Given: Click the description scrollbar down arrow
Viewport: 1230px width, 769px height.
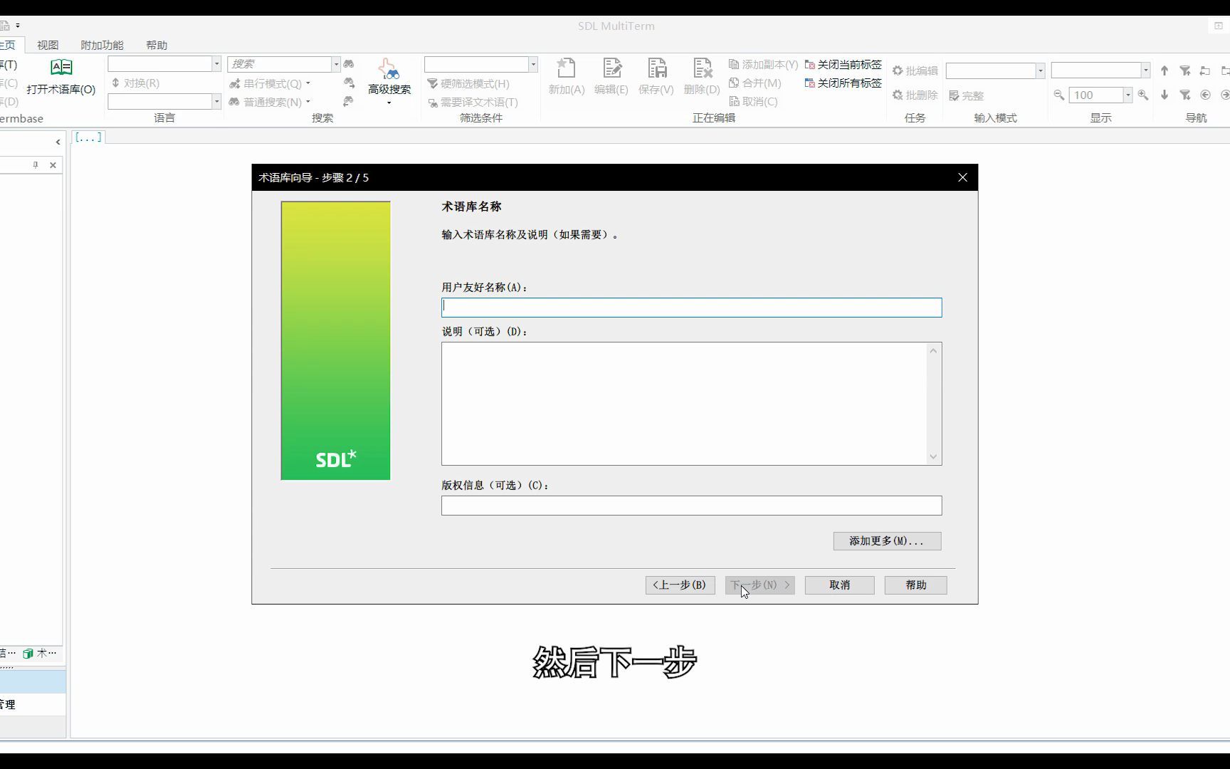Looking at the screenshot, I should click(x=933, y=456).
